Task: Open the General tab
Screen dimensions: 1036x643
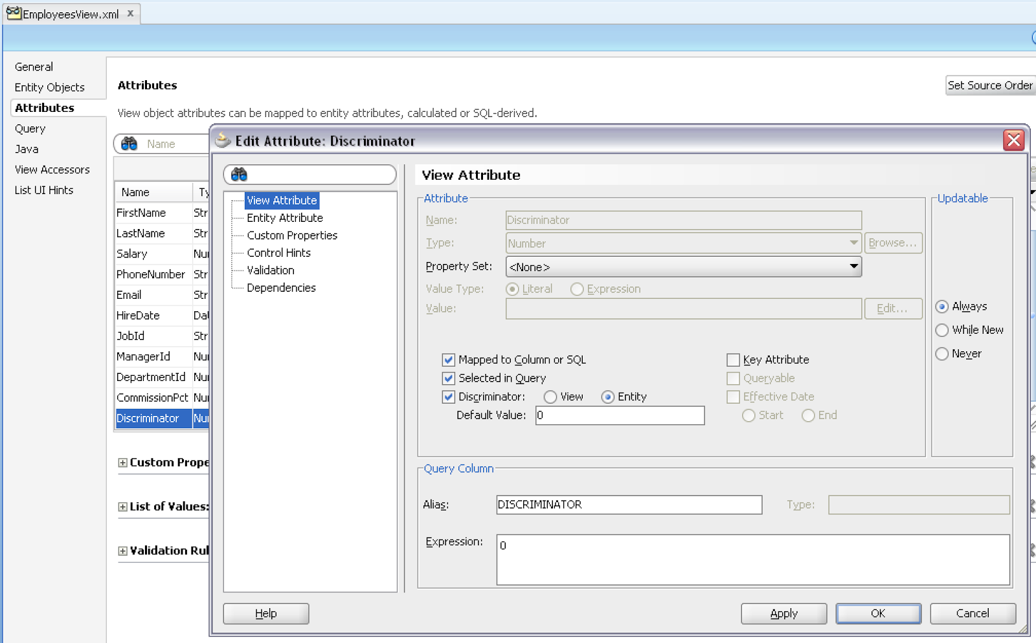Action: coord(34,67)
